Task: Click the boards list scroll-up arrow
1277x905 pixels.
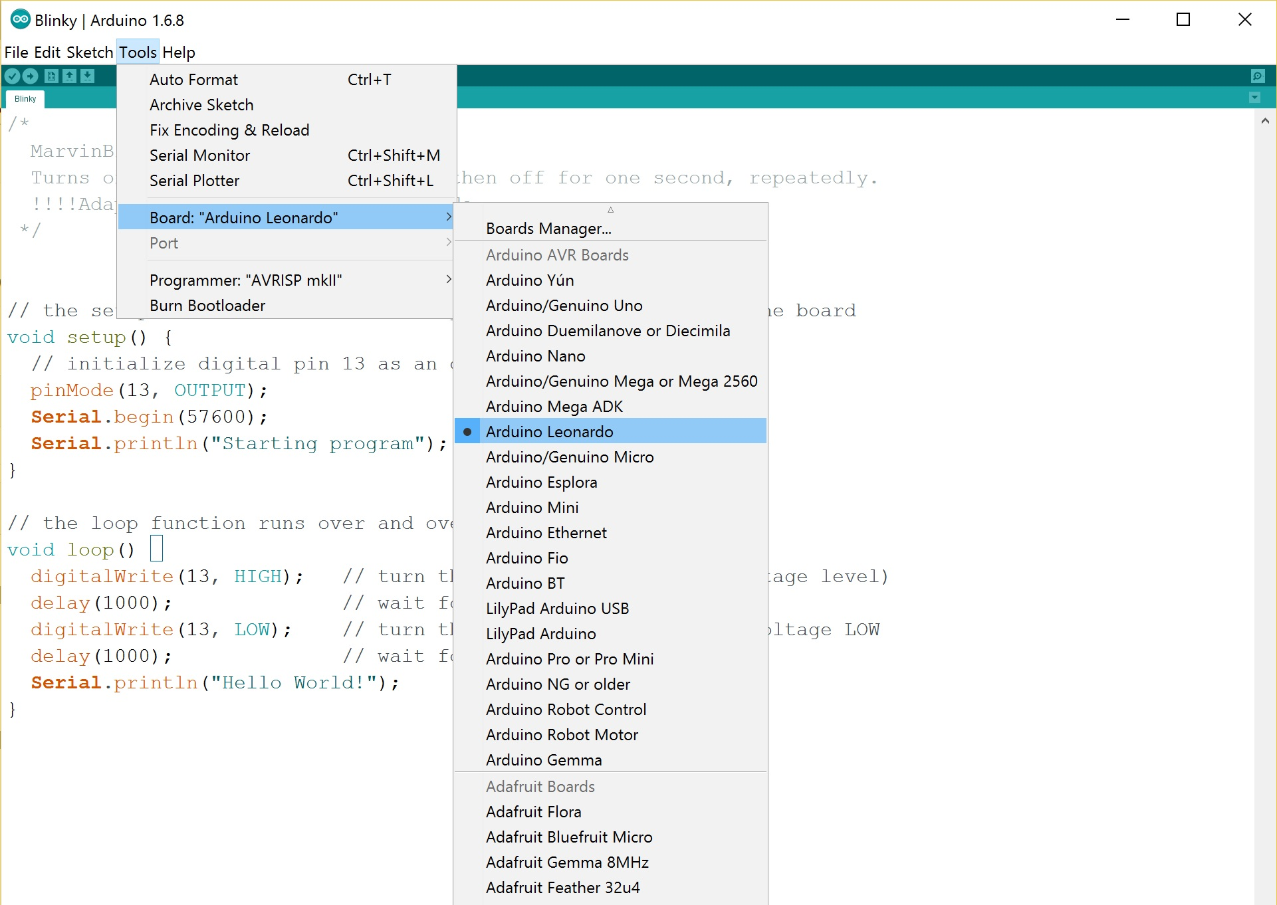Action: coord(610,210)
